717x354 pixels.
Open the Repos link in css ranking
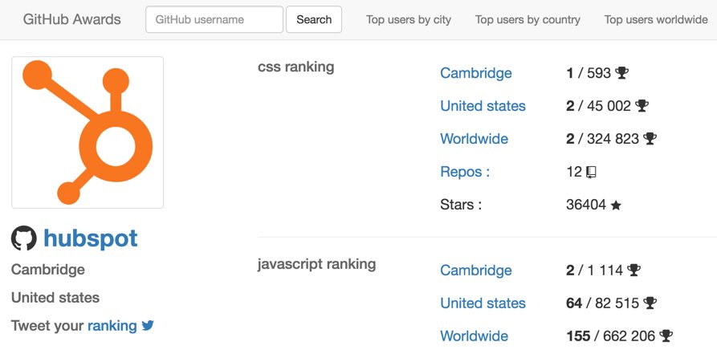pyautogui.click(x=465, y=172)
